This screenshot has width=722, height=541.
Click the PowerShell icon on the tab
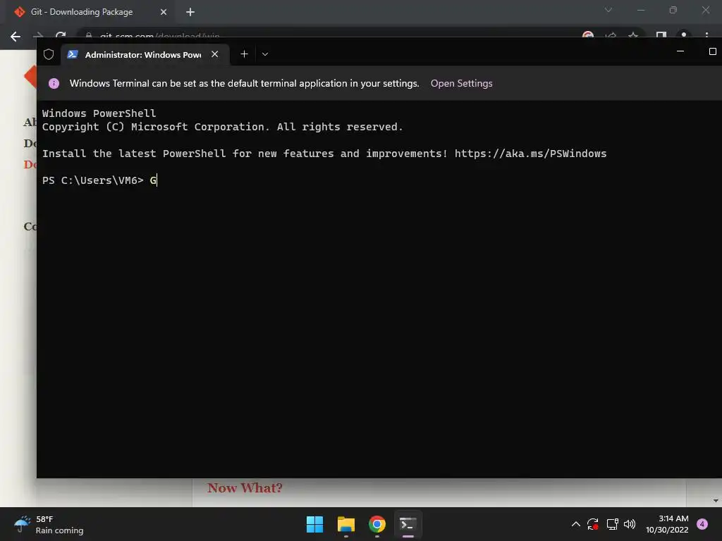(x=73, y=54)
